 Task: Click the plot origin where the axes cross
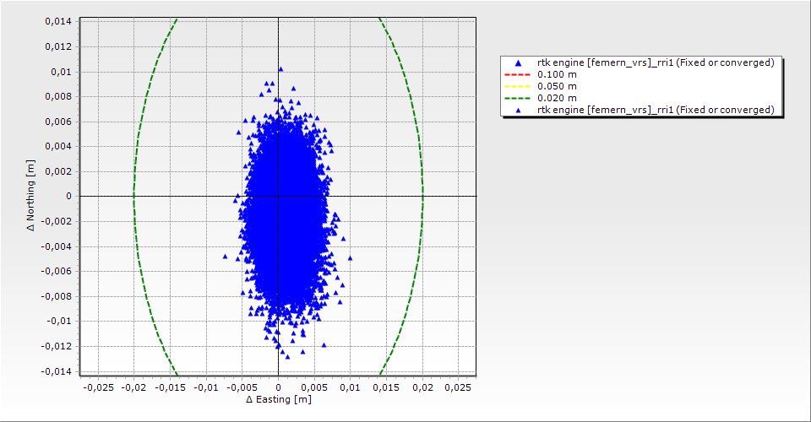pos(278,196)
